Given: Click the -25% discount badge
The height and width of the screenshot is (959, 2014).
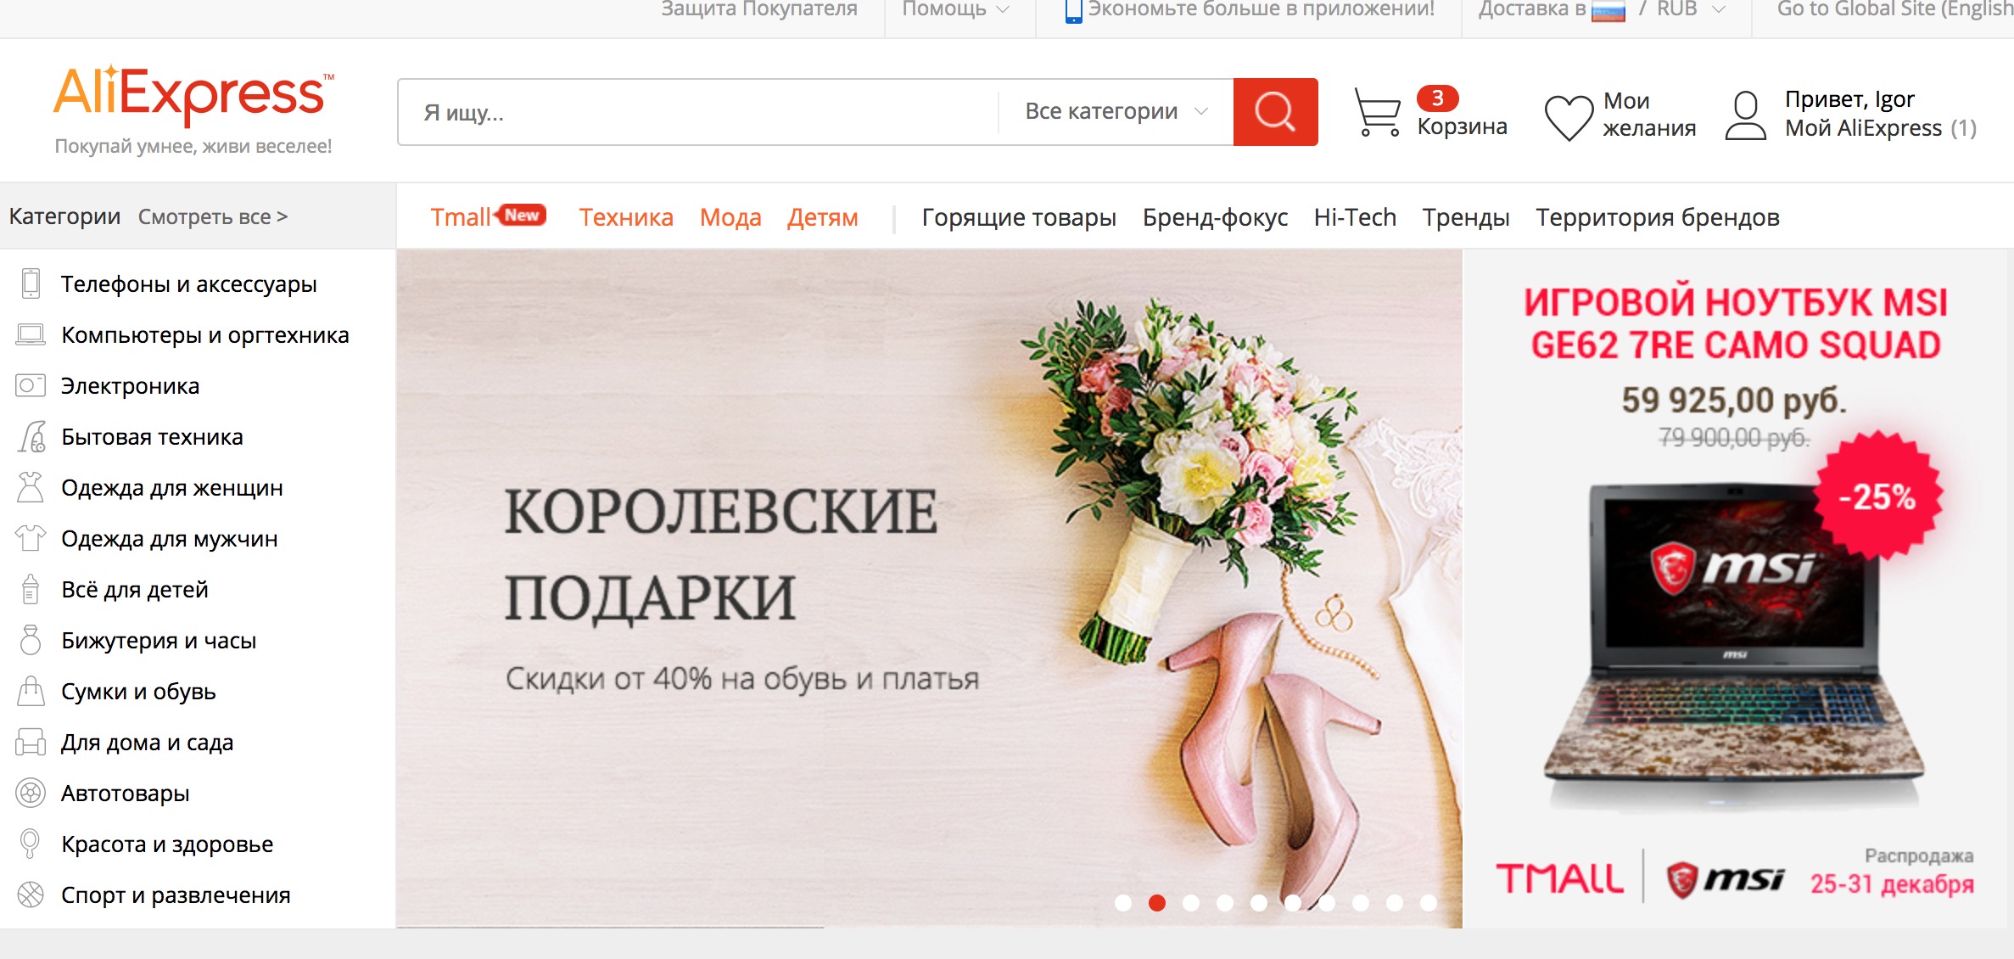Looking at the screenshot, I should [x=1877, y=496].
